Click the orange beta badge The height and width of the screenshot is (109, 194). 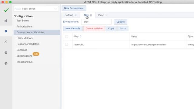pos(36,54)
